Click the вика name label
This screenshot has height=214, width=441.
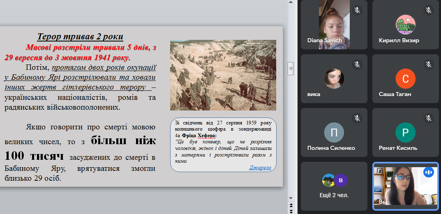(314, 94)
